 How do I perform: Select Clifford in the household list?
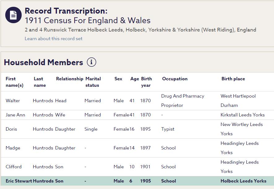point(14,167)
